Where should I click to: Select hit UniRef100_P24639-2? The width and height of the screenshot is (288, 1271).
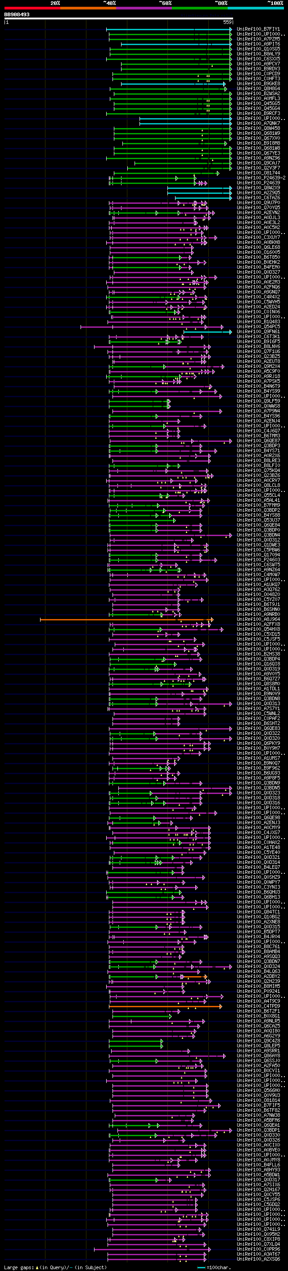[261, 178]
